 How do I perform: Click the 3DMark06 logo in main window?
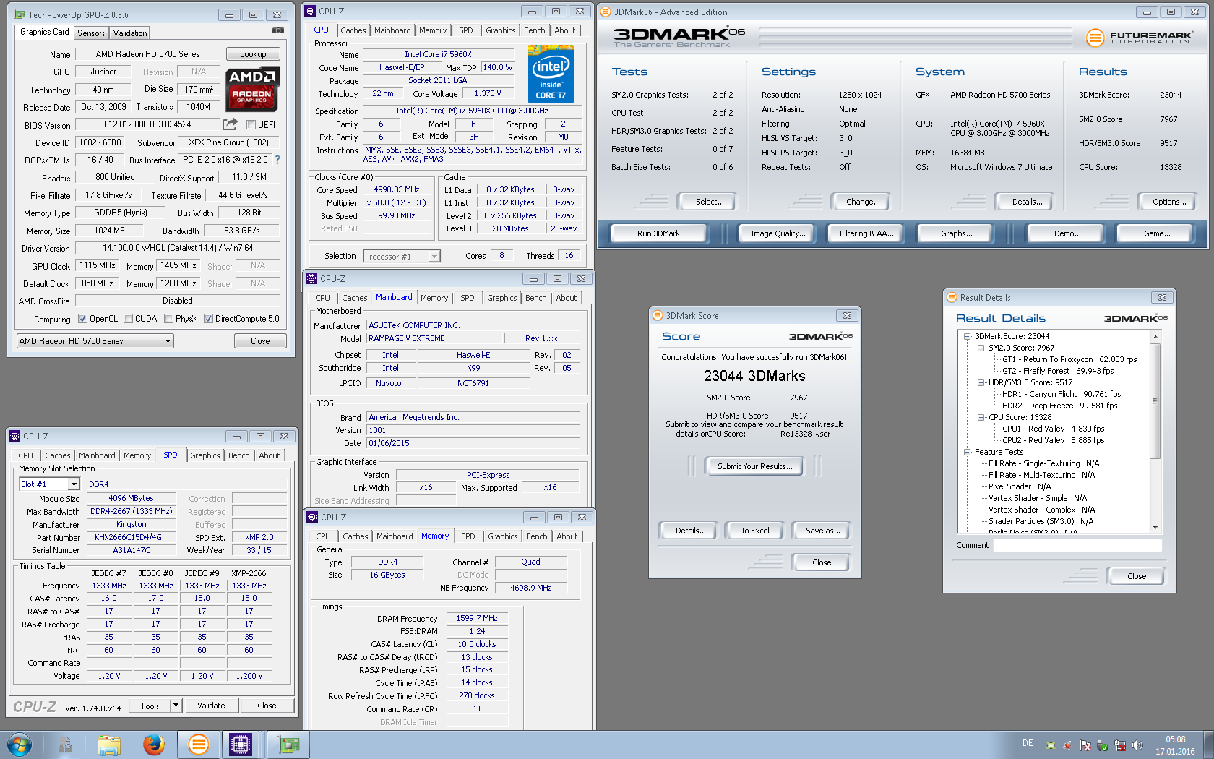[x=679, y=36]
